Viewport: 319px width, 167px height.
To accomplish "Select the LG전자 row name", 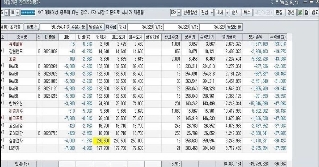I will (x=14, y=148).
